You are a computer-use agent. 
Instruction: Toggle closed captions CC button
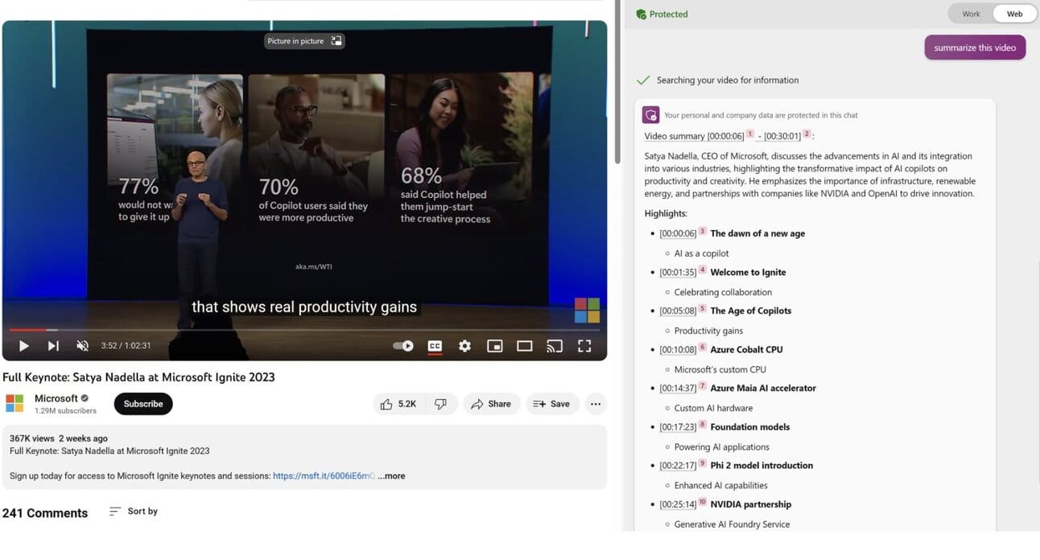(435, 346)
